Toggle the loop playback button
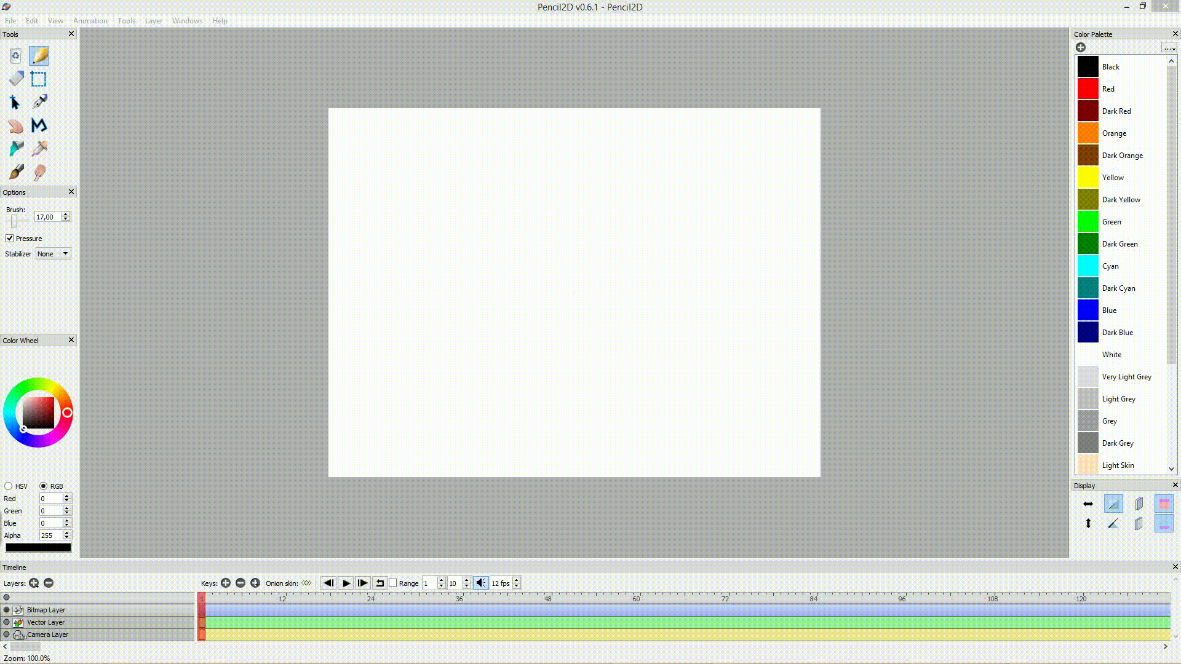The image size is (1181, 664). point(380,583)
